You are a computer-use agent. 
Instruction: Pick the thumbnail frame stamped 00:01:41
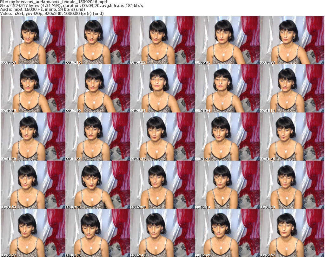click(227, 137)
